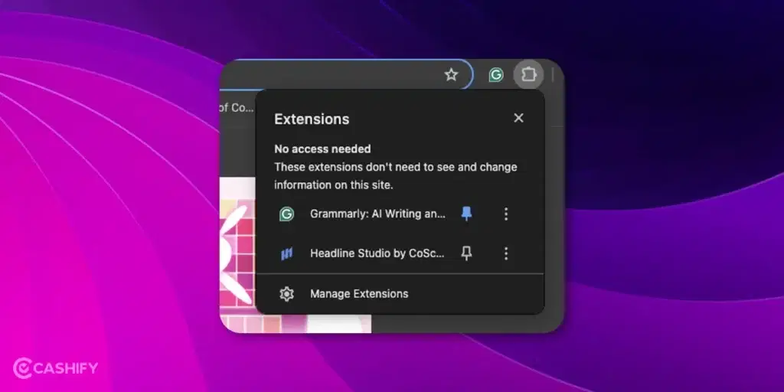Click the Headline Studio logo icon
The height and width of the screenshot is (392, 784).
pos(286,253)
